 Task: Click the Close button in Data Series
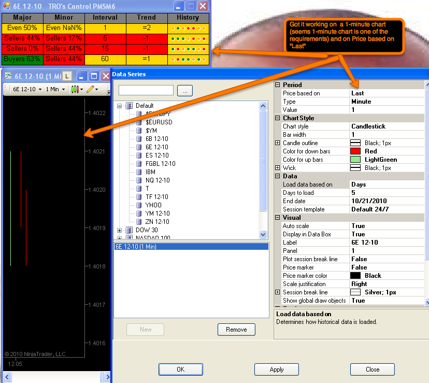[x=373, y=370]
